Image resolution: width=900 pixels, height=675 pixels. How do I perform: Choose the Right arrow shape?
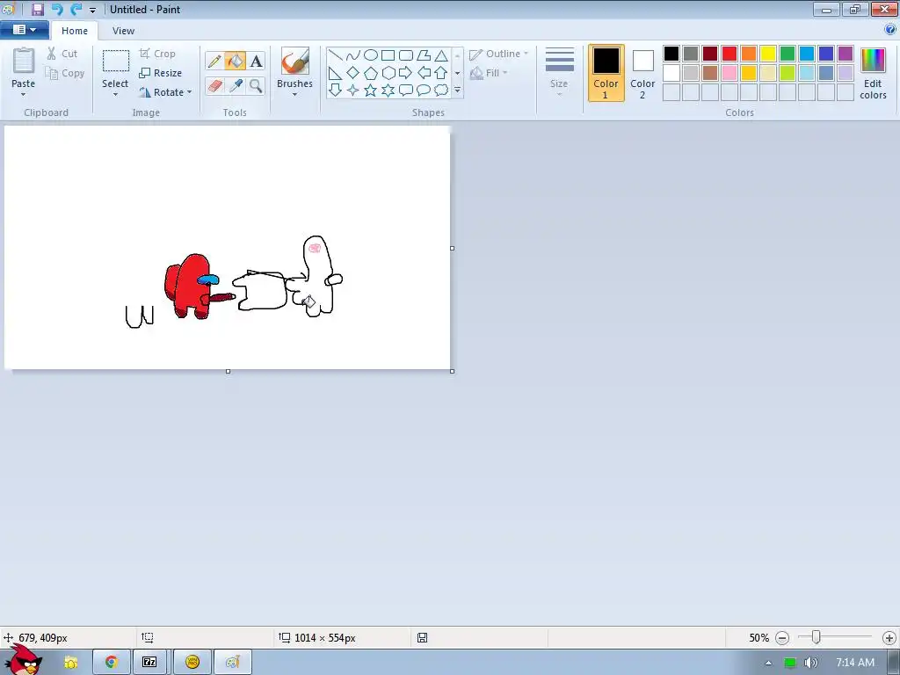click(x=406, y=73)
